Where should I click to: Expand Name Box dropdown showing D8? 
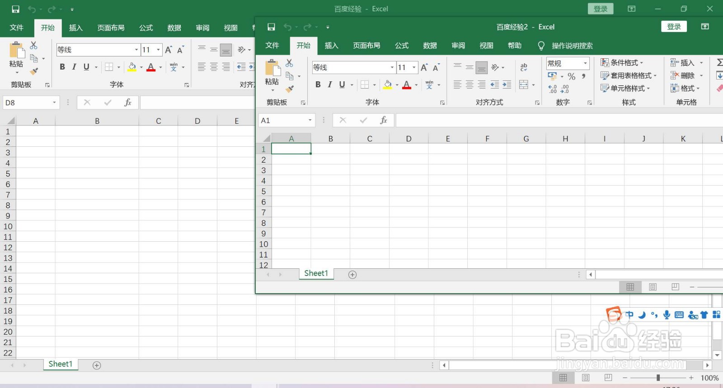pyautogui.click(x=54, y=103)
